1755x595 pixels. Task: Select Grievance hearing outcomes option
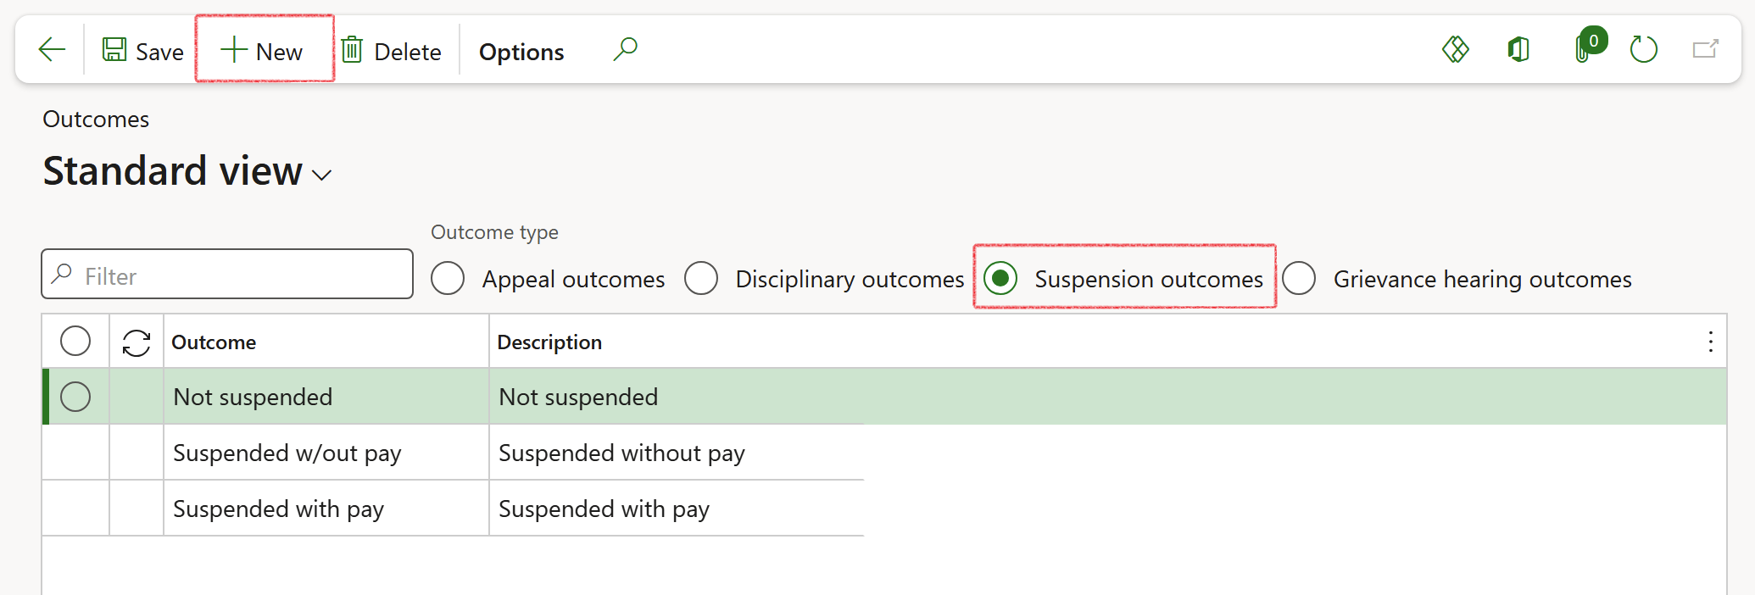coord(1299,278)
